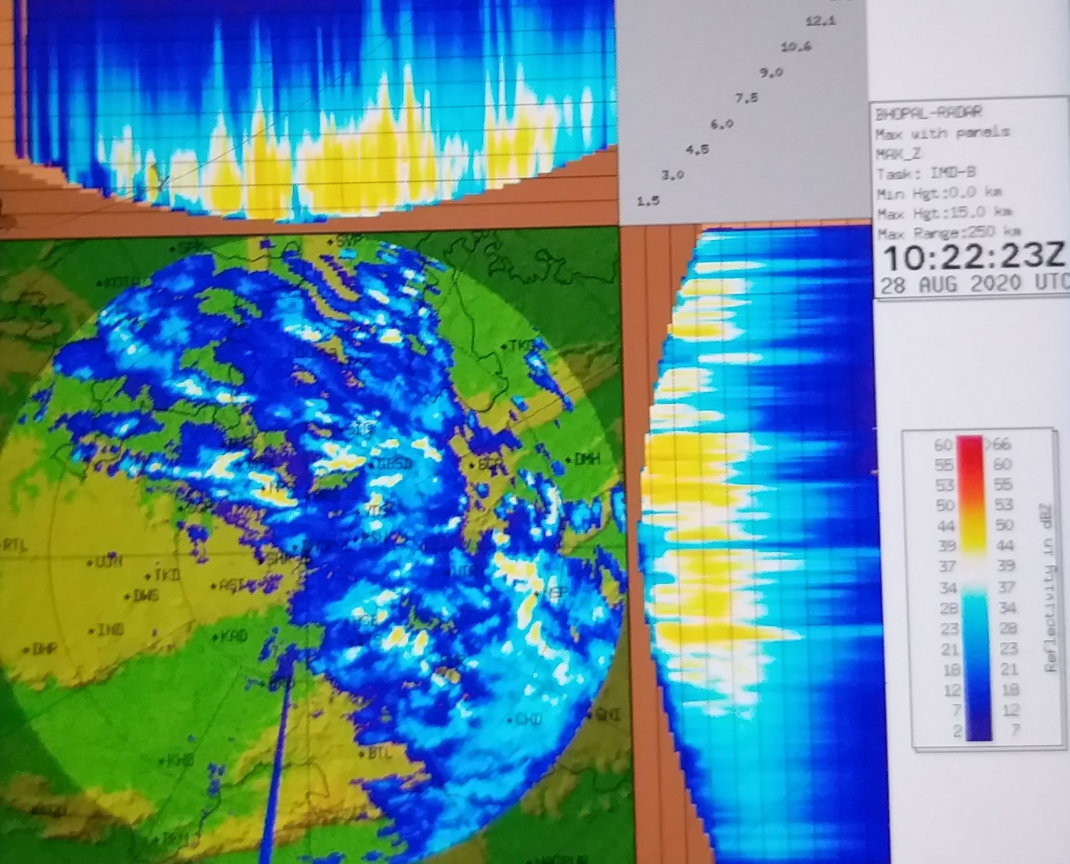Click the 10.6 height scale label

tap(796, 47)
